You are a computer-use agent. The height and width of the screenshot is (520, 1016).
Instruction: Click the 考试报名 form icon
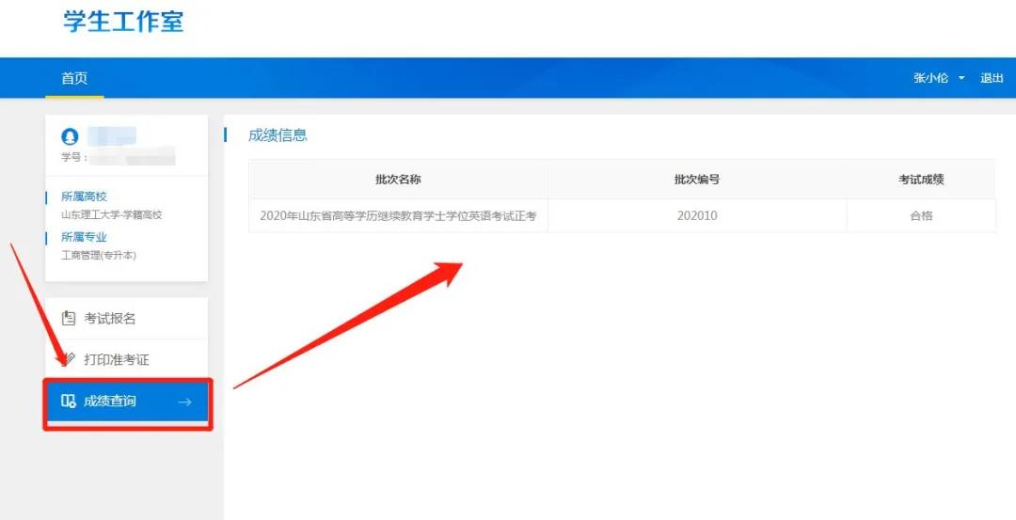(68, 319)
